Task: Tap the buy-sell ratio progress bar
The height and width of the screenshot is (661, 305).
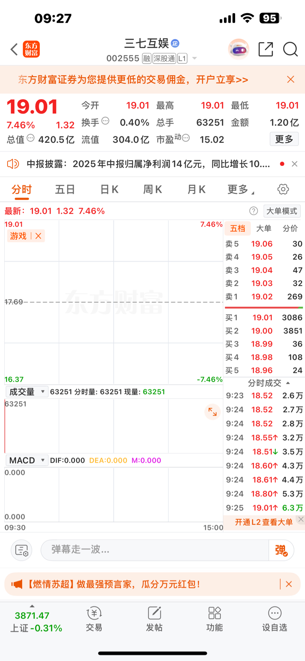Action: (x=264, y=307)
